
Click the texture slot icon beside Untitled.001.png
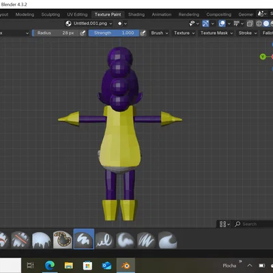(68, 23)
